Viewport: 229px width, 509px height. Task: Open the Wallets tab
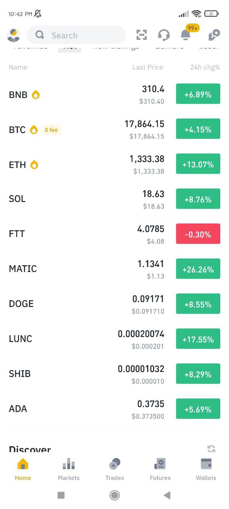click(206, 469)
